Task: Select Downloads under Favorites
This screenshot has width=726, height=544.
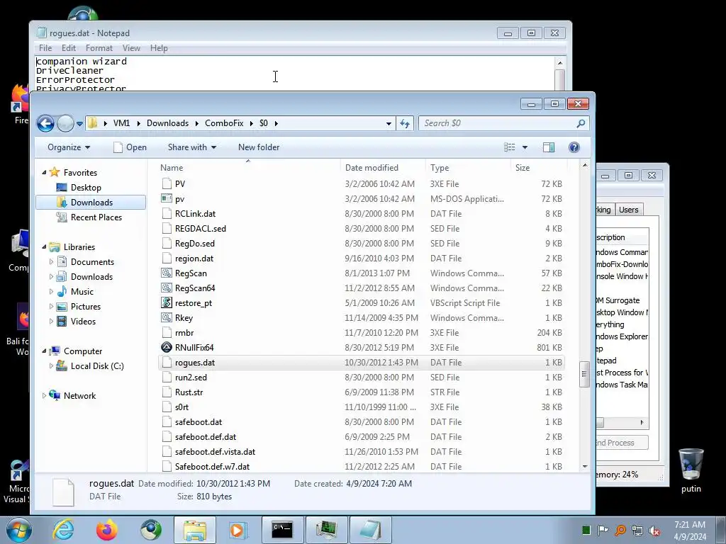Action: coord(91,202)
